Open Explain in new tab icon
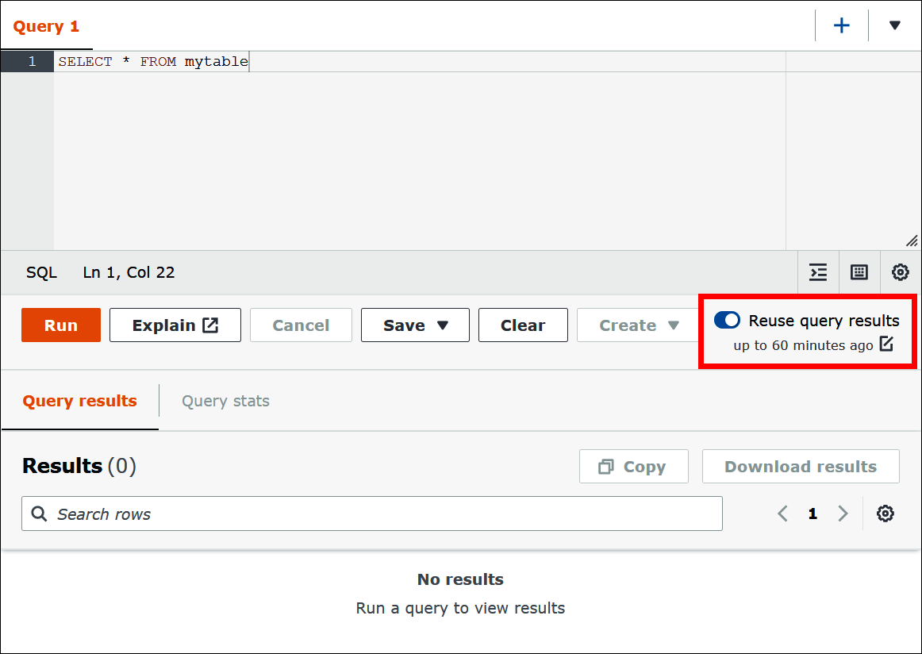Image resolution: width=922 pixels, height=654 pixels. (209, 324)
